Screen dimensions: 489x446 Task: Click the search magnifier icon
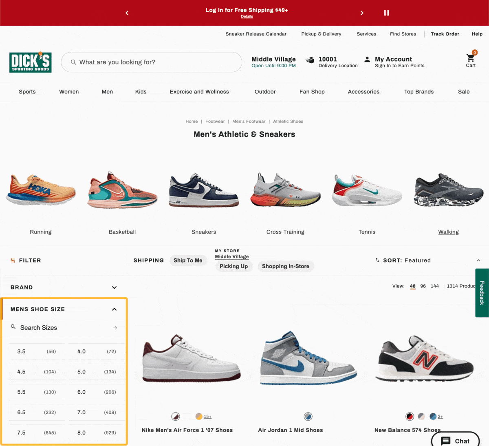(x=73, y=62)
